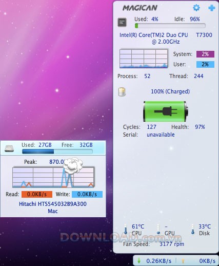Click the CPU usage progress bar
This screenshot has height=266, width=219.
[x=170, y=26]
